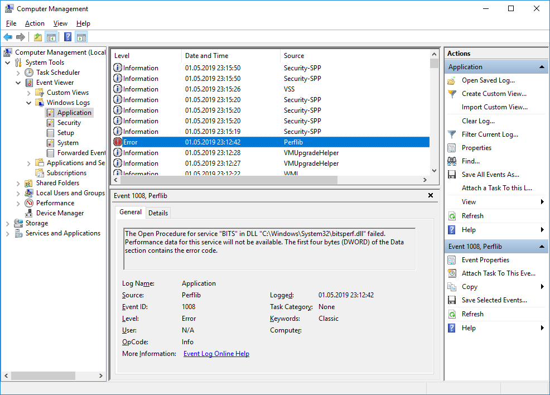Click the Local Users and Groups icon
The height and width of the screenshot is (395, 550).
29,193
